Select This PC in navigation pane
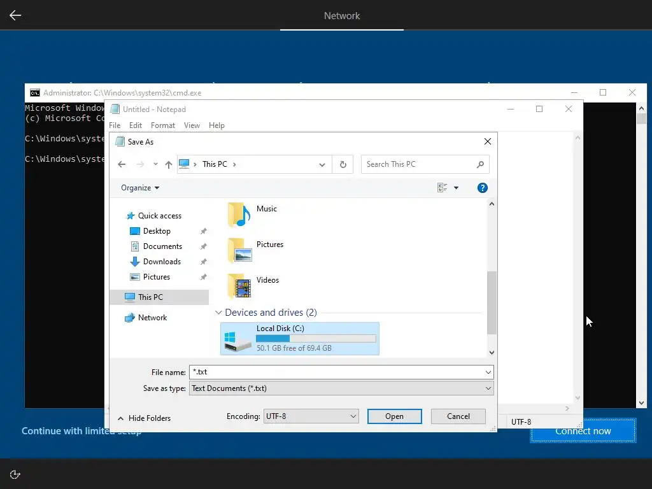 [160, 297]
